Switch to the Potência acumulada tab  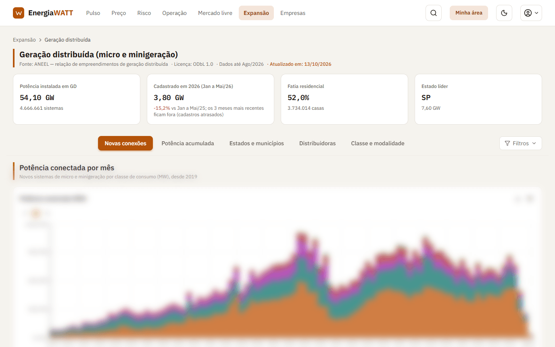(x=188, y=143)
